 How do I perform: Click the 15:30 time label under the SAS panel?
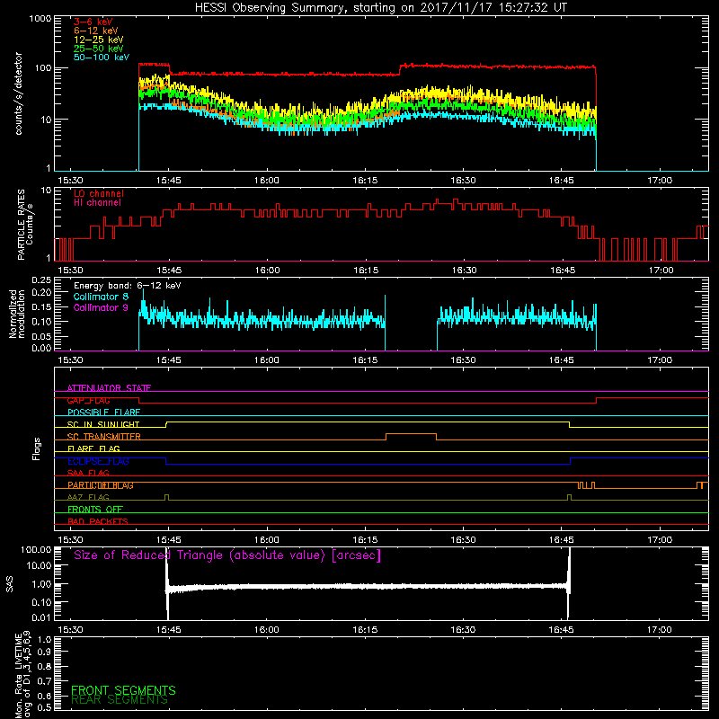70,630
